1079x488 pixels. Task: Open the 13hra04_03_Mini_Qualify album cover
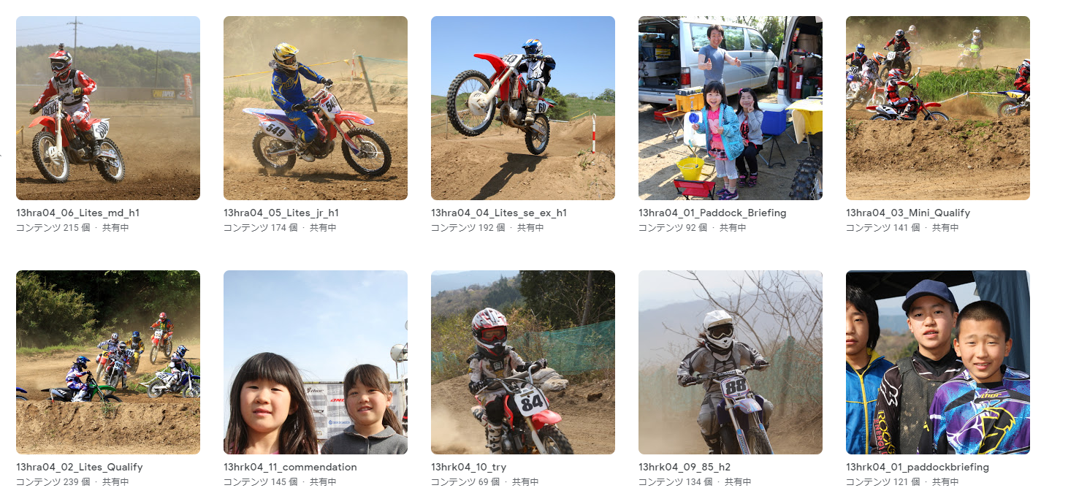938,108
